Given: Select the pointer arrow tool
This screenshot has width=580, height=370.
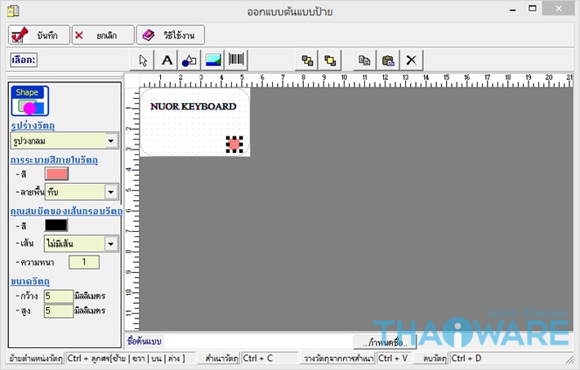Looking at the screenshot, I should [142, 60].
